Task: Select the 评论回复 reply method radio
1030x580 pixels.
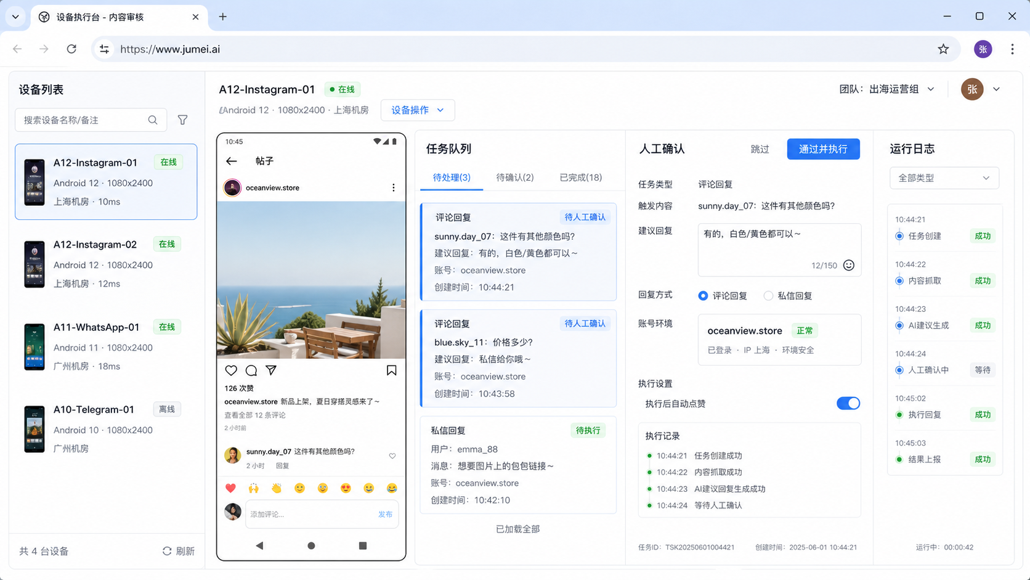Action: pos(703,296)
